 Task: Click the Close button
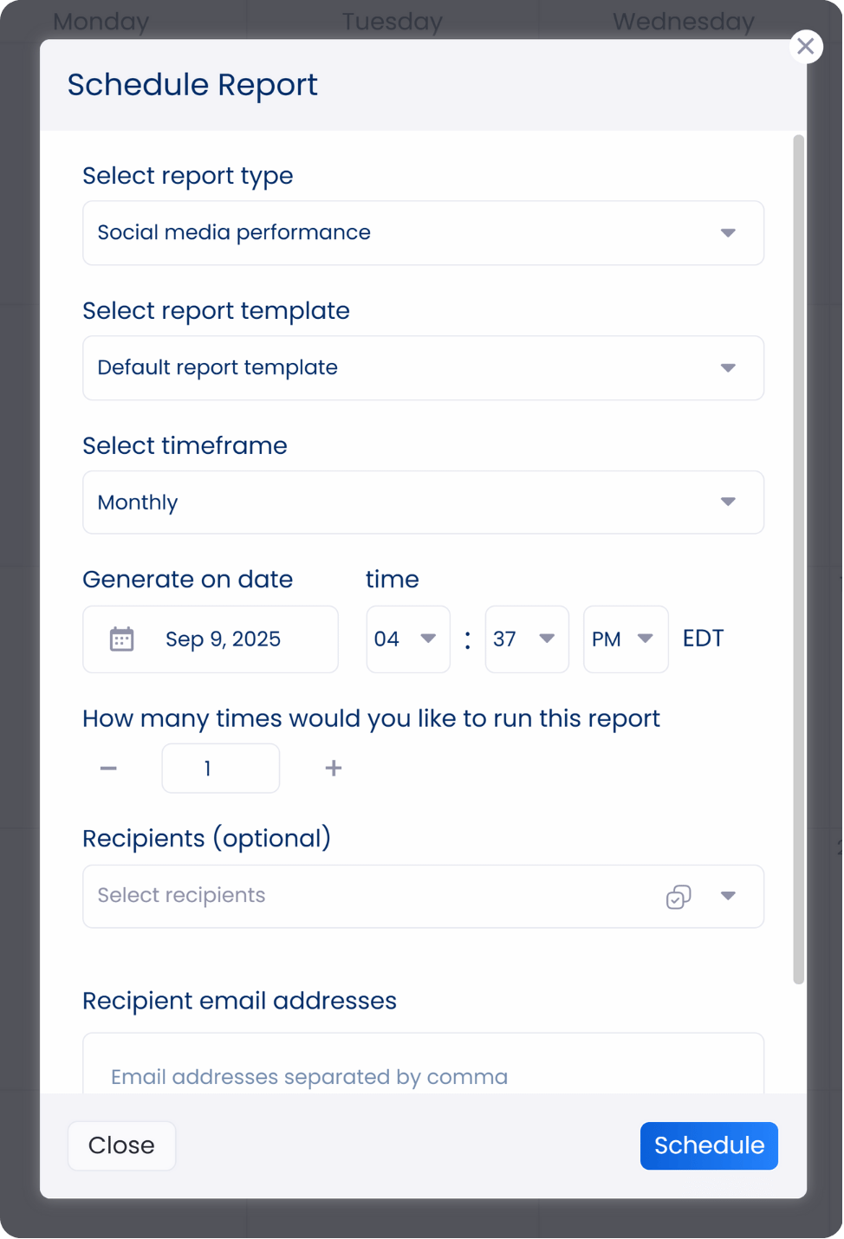click(x=121, y=1145)
